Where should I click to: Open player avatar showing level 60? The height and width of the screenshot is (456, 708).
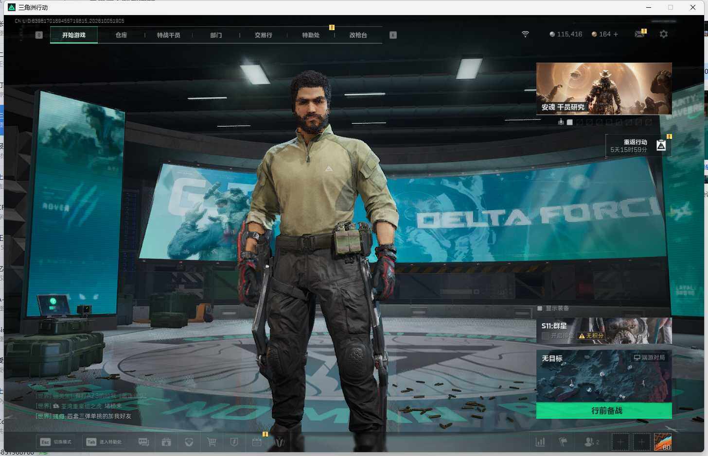662,442
